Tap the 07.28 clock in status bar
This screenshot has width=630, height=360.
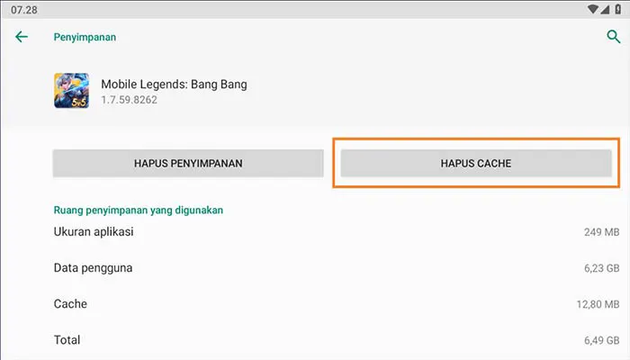pos(23,9)
